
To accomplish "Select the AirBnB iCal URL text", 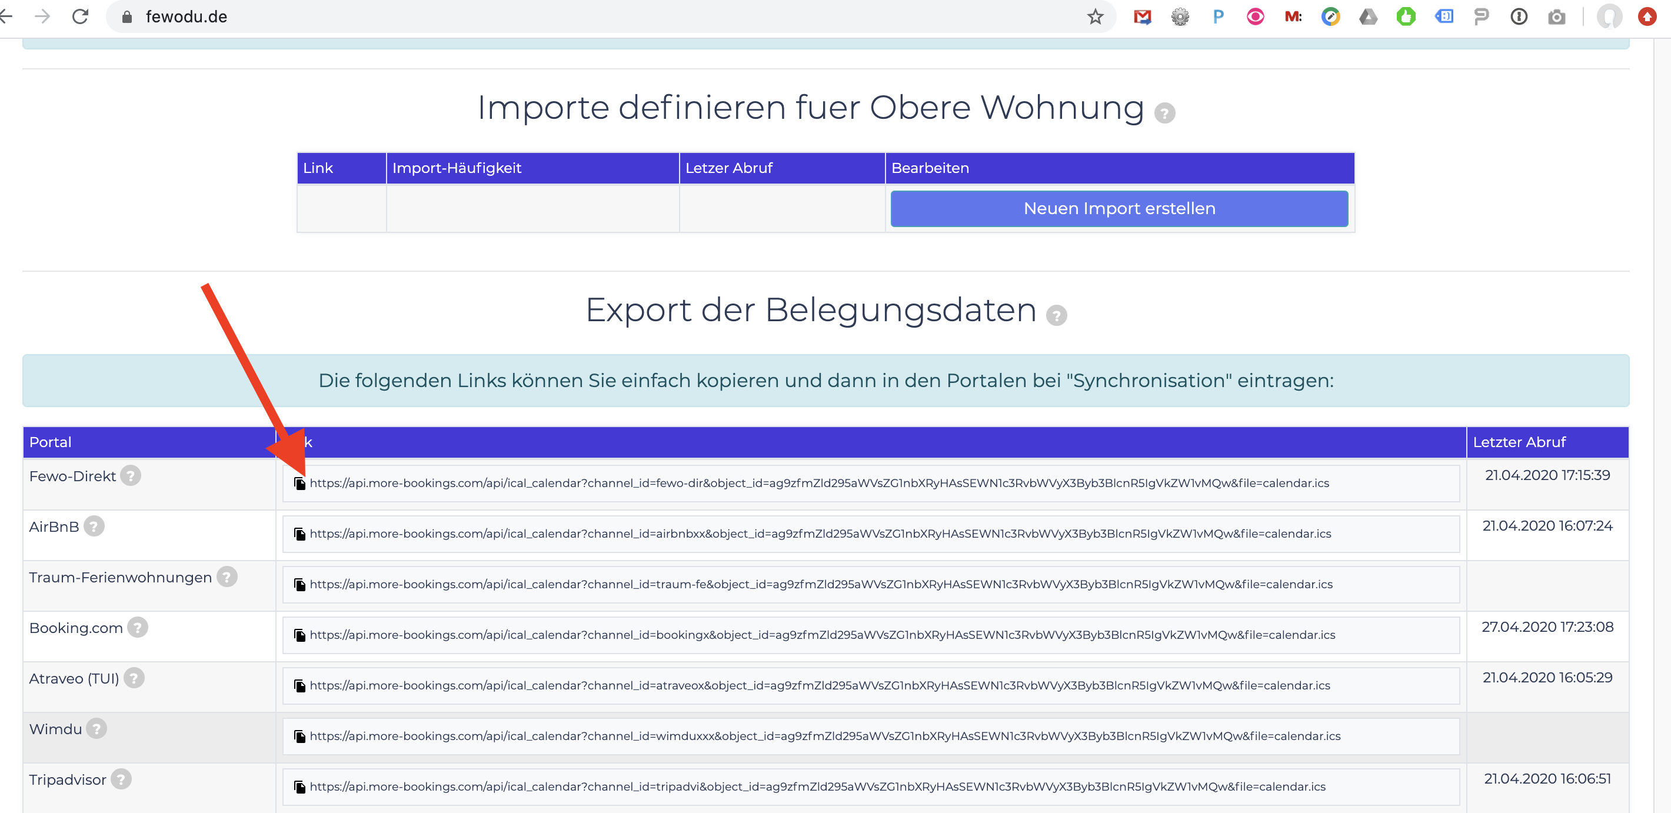I will coord(821,534).
